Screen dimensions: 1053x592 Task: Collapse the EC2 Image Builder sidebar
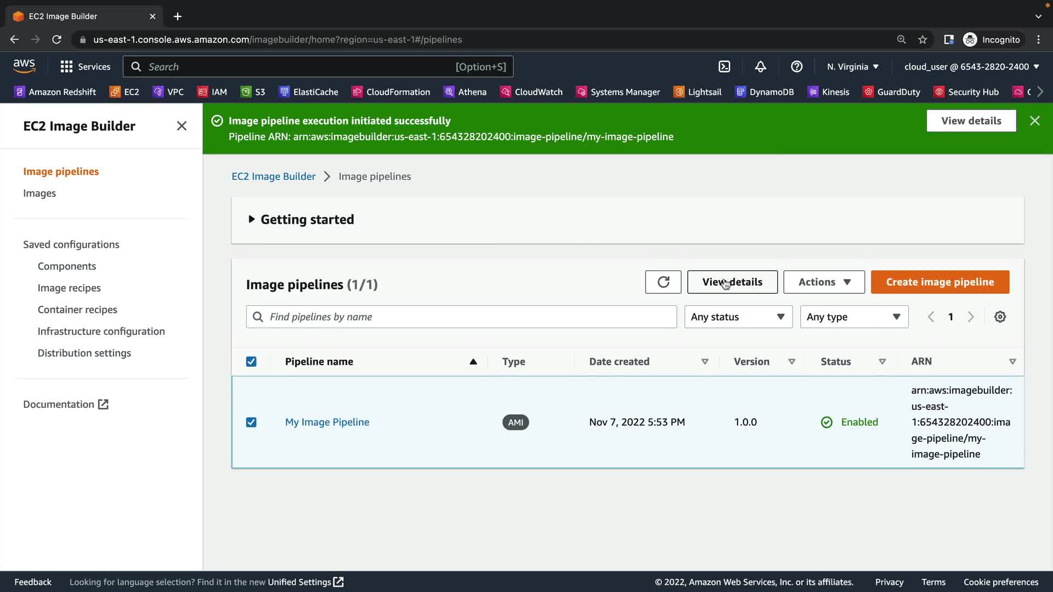click(x=182, y=126)
